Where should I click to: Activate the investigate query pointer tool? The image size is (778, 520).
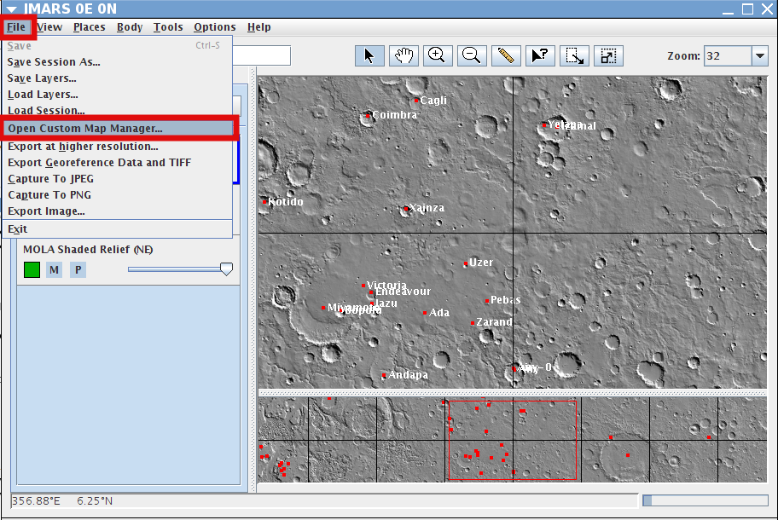coord(540,55)
